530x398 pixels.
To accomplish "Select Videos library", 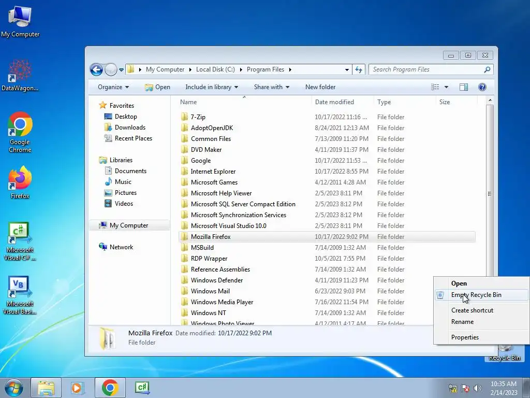I will coord(119,203).
